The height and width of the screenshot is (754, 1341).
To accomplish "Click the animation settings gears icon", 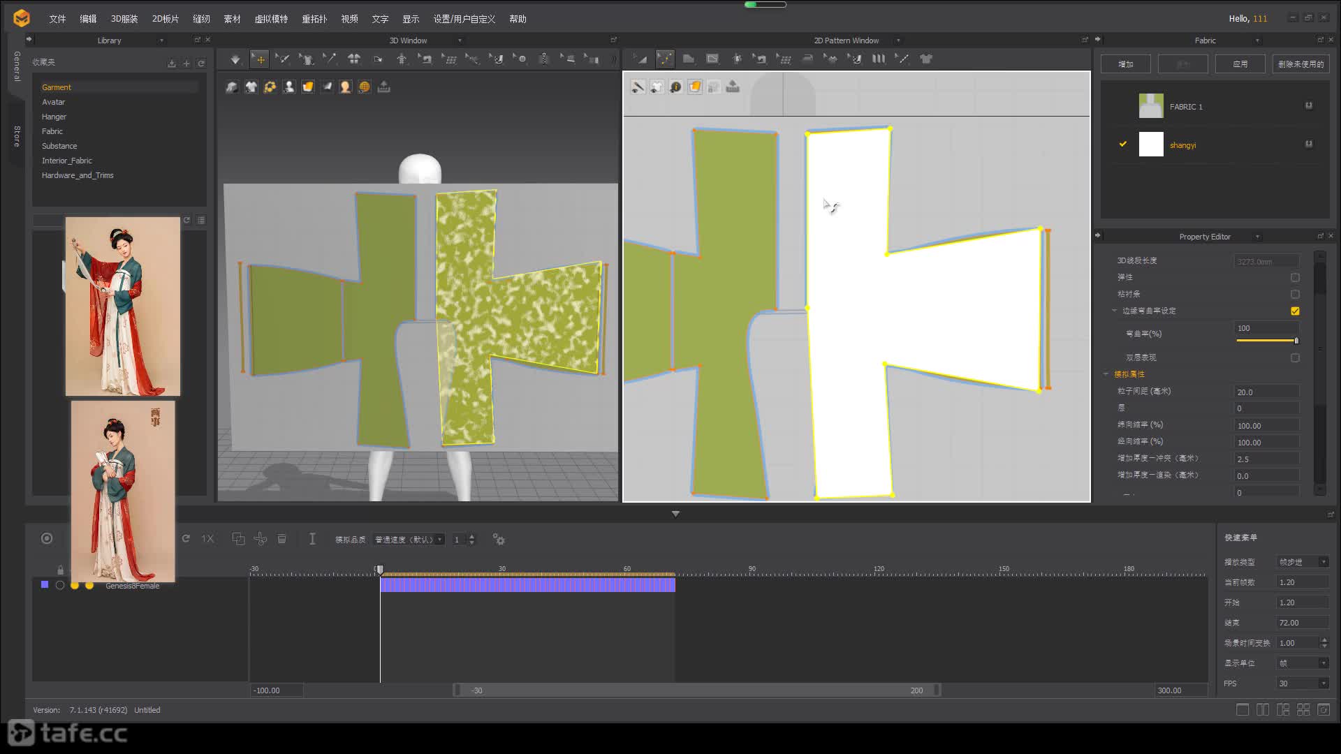I will (499, 539).
